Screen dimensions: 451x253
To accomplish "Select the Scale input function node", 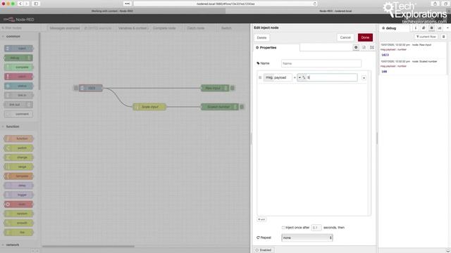I will (x=149, y=107).
